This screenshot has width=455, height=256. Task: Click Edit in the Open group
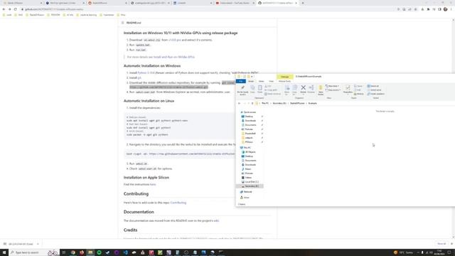pyautogui.click(x=358, y=90)
